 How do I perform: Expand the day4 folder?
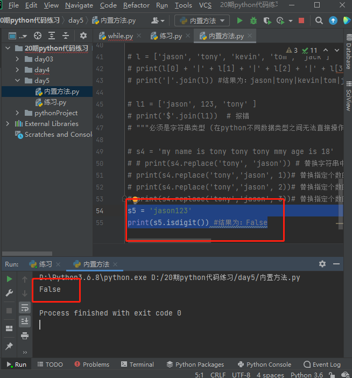(x=17, y=70)
